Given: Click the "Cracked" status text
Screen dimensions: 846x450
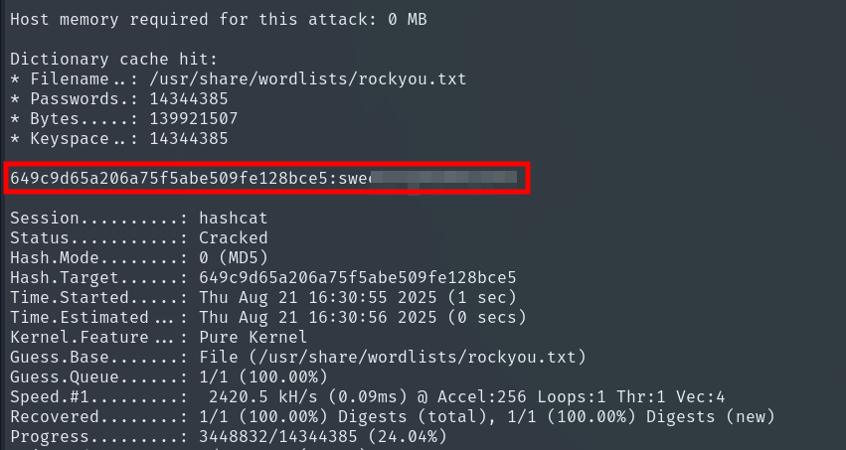Looking at the screenshot, I should coord(233,238).
